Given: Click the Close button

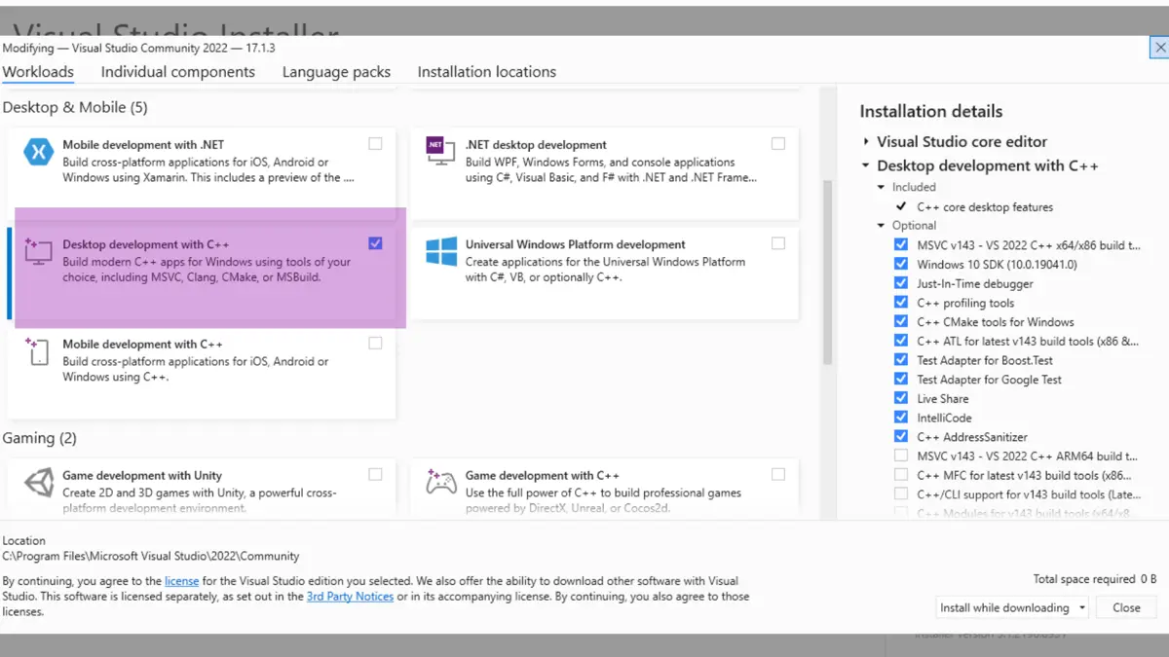Looking at the screenshot, I should click(1126, 607).
